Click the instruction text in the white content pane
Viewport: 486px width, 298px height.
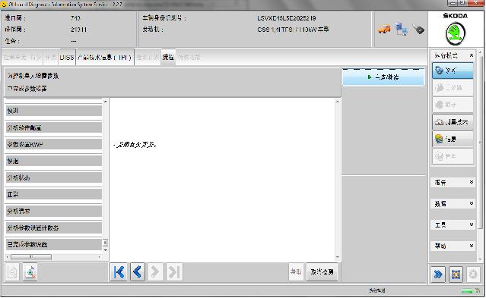click(x=135, y=145)
